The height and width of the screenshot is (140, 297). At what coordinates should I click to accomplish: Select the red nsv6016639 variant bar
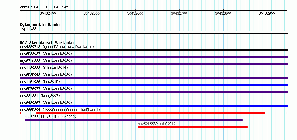pos(193,127)
